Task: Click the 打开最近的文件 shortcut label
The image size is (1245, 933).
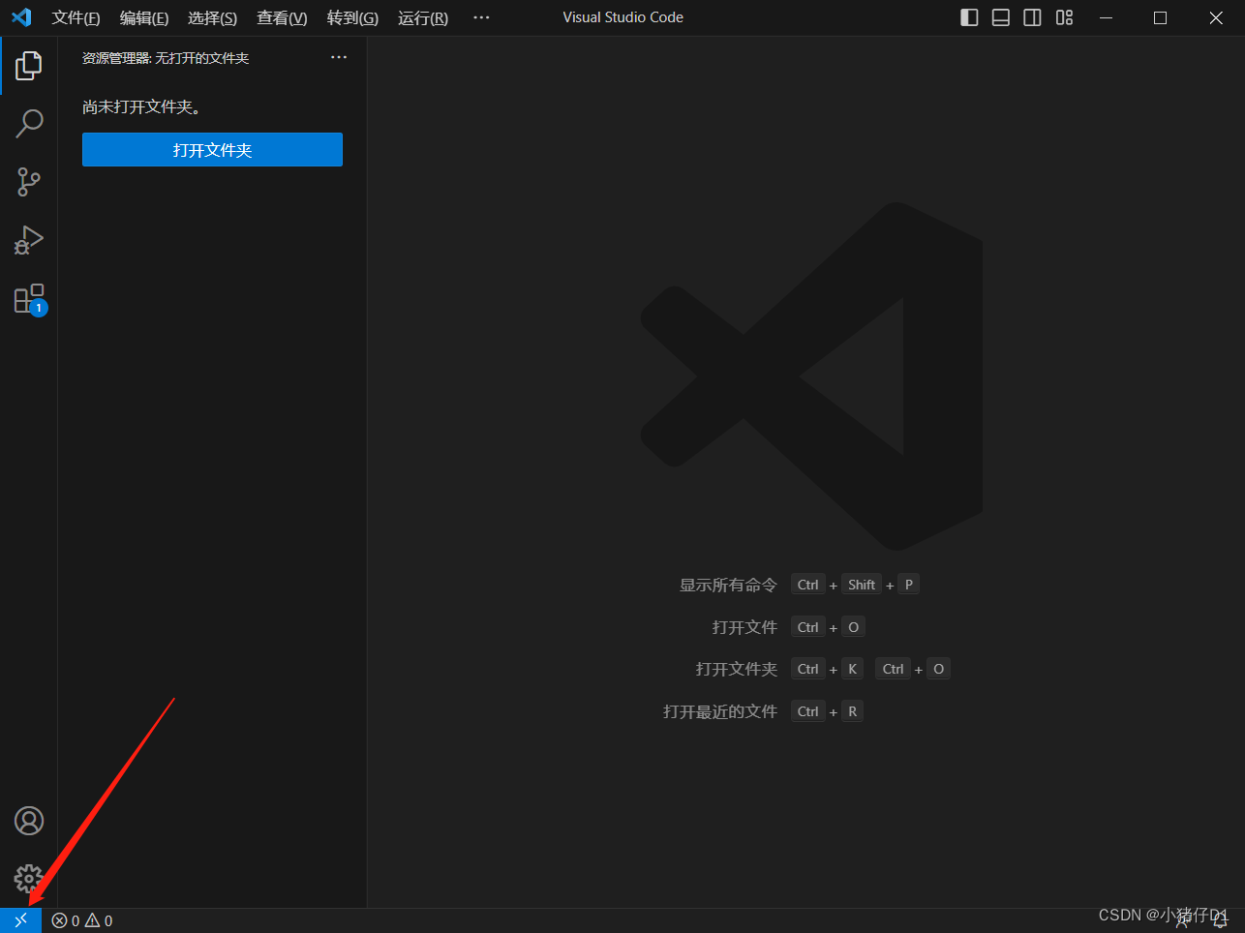Action: (x=719, y=711)
